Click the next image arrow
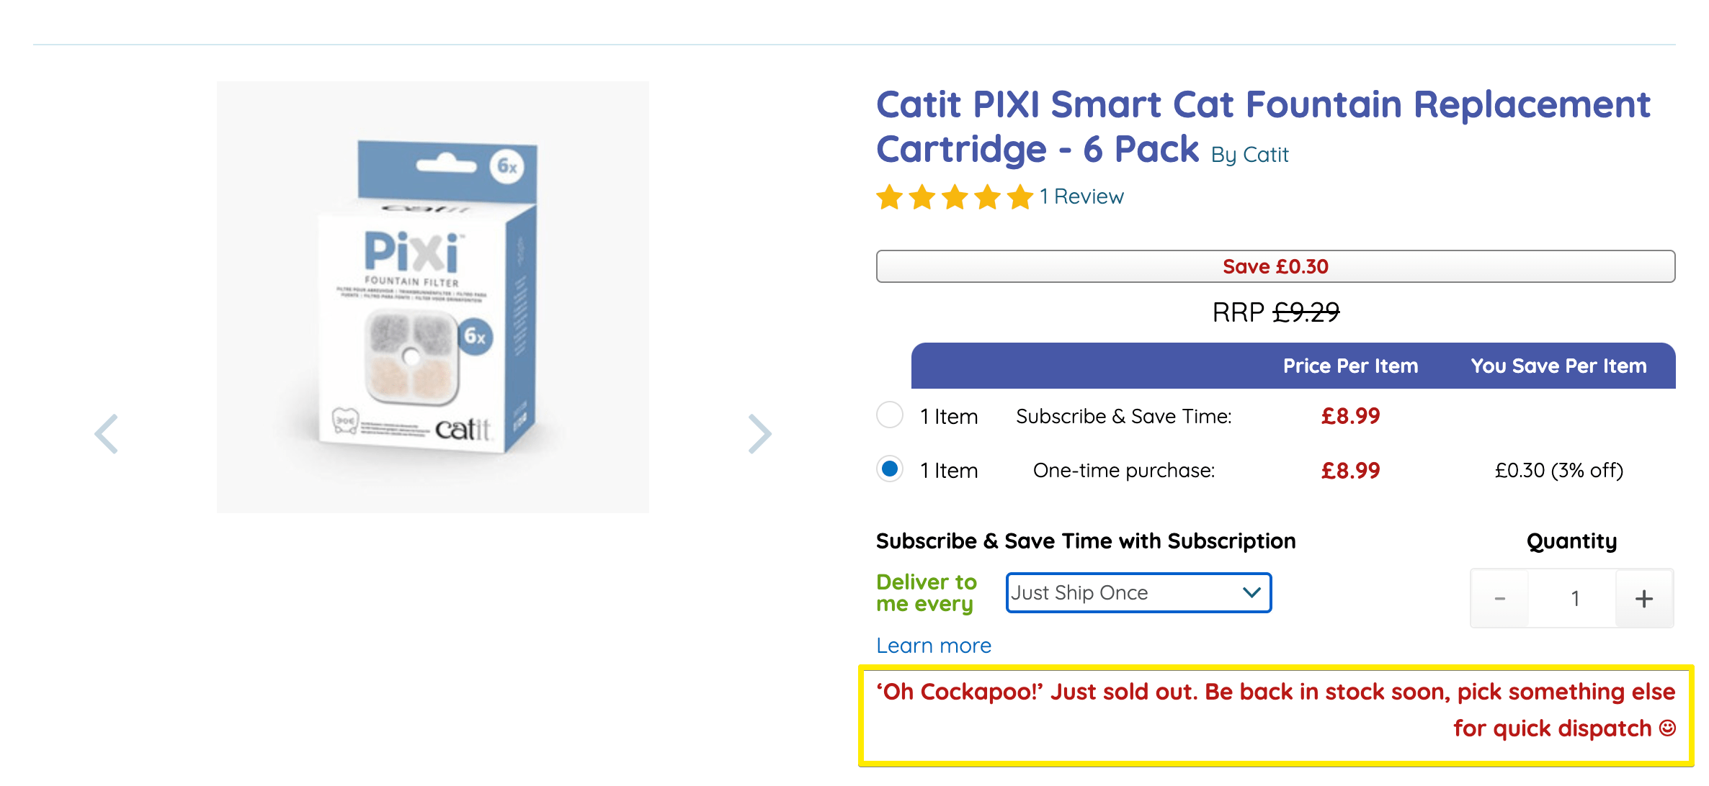The image size is (1709, 786). (759, 434)
